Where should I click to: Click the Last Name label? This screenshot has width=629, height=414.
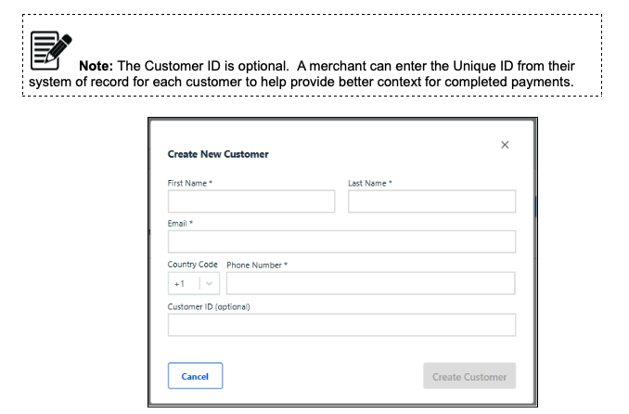pos(370,183)
